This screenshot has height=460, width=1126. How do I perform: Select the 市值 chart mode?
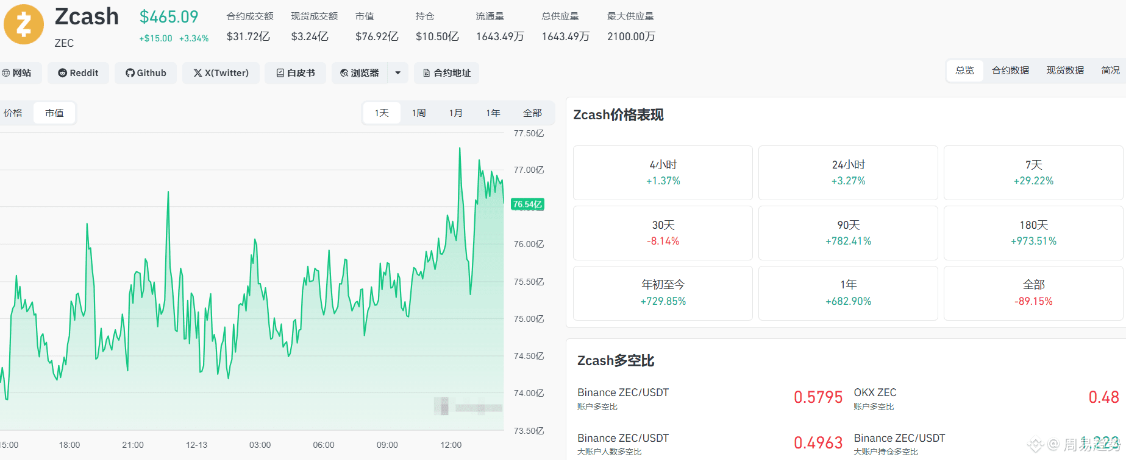[x=54, y=113]
